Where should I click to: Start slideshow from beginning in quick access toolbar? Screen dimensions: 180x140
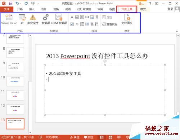(x=33, y=3)
